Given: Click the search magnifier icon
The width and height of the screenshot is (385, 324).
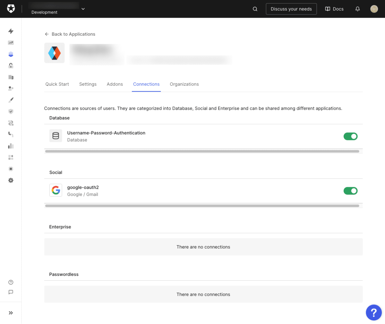Looking at the screenshot, I should [x=255, y=9].
